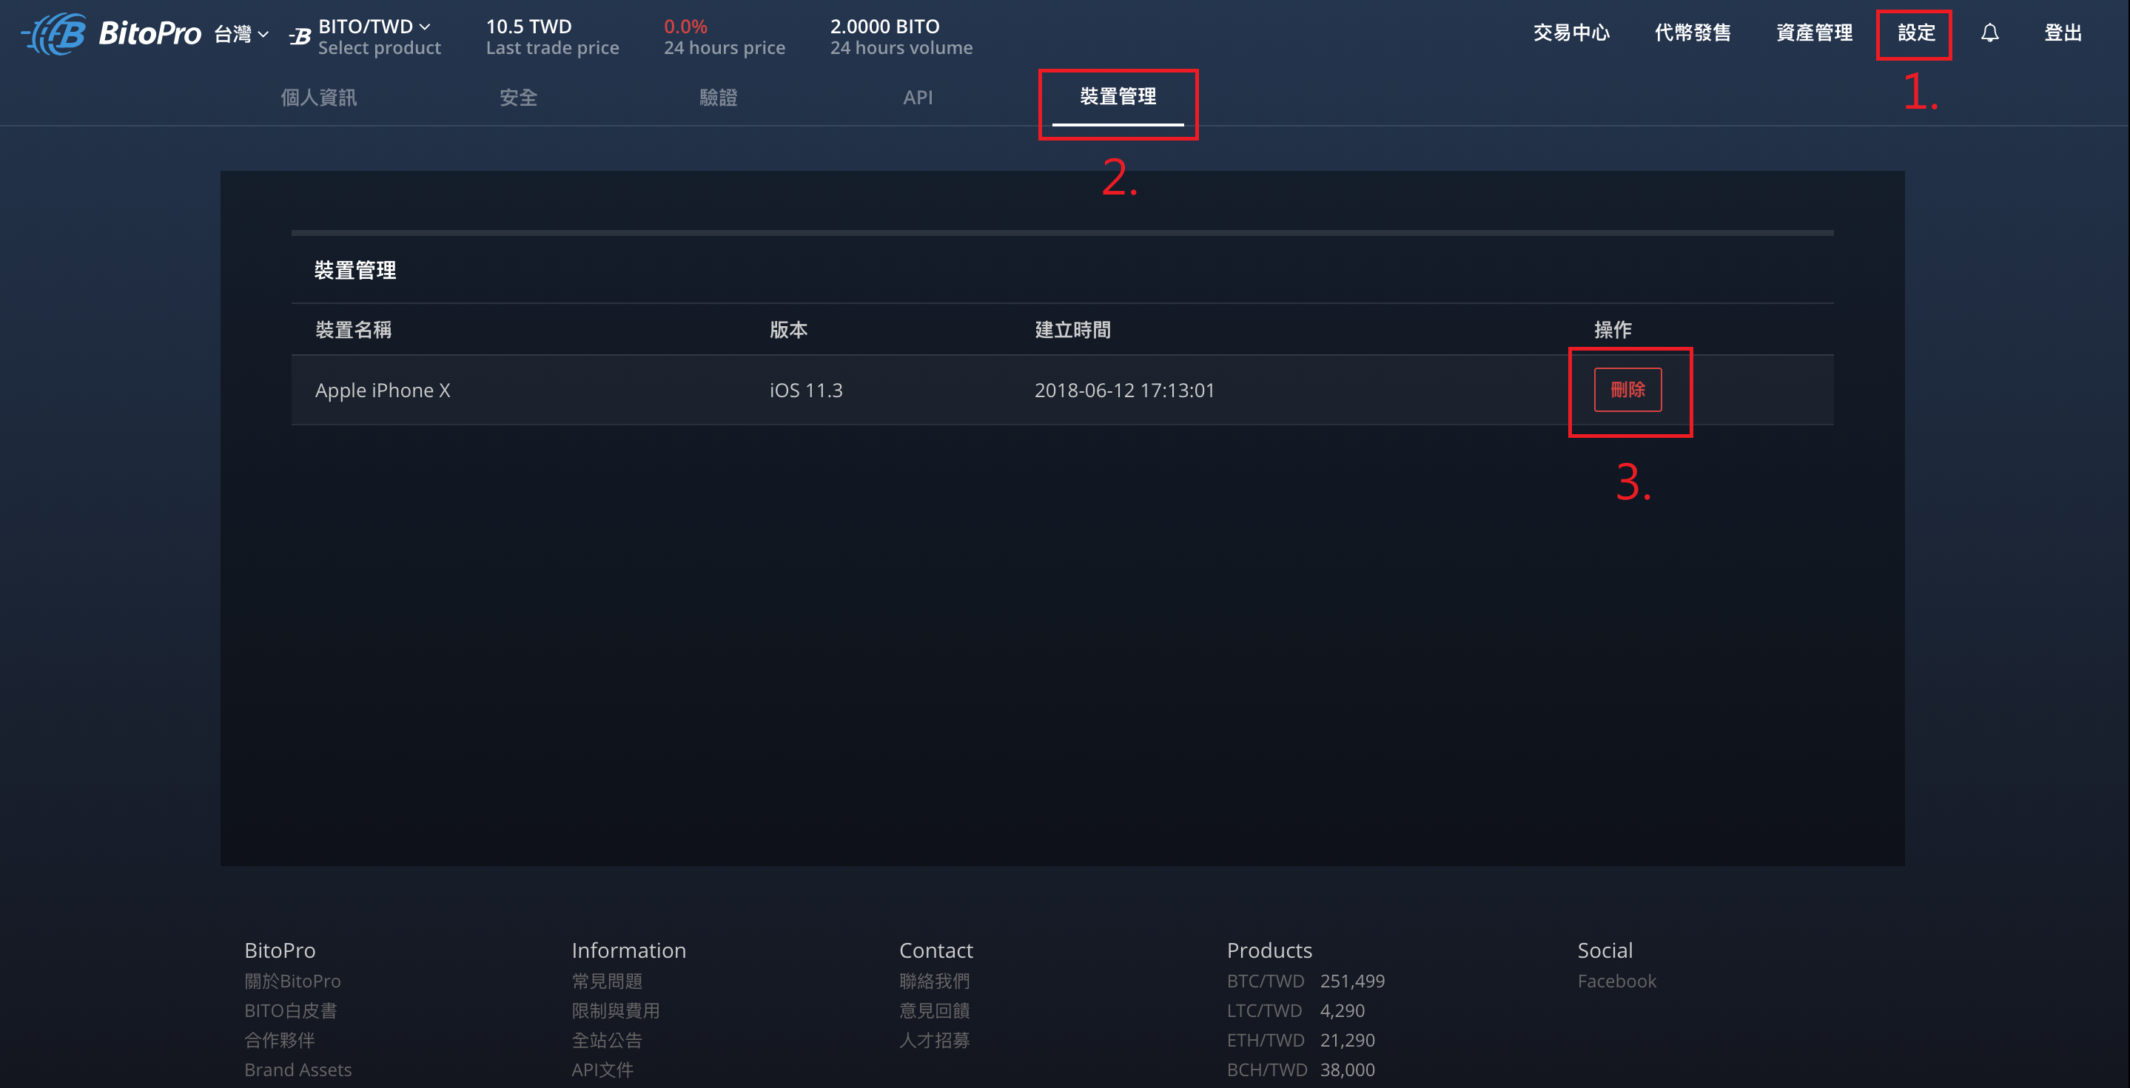This screenshot has width=2130, height=1088.
Task: Open the ETH/TWD product link
Action: coord(1265,1040)
